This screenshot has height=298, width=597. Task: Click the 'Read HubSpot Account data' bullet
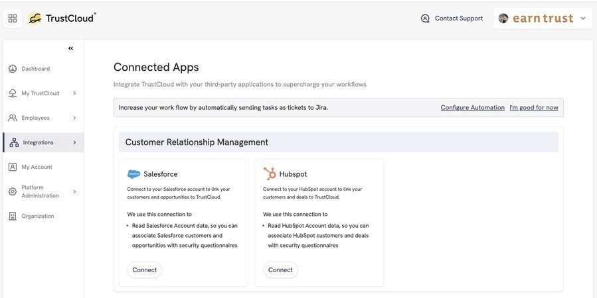click(318, 235)
